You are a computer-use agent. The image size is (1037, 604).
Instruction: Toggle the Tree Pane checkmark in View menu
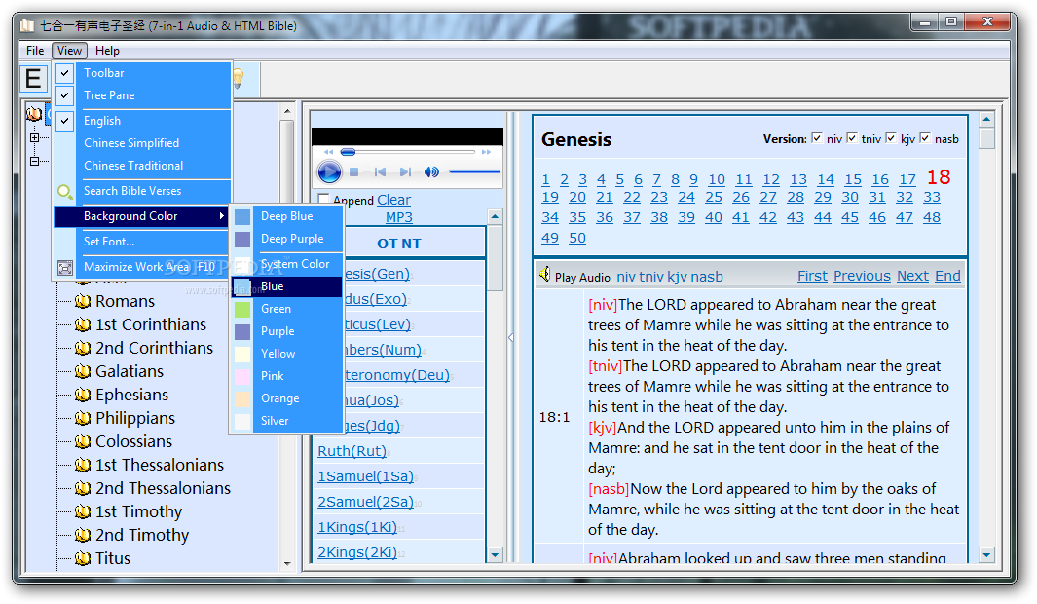(65, 95)
